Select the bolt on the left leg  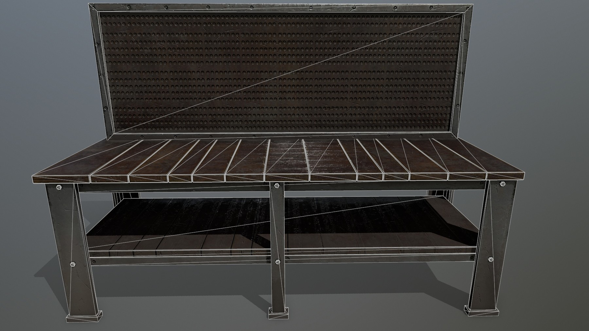(58, 187)
